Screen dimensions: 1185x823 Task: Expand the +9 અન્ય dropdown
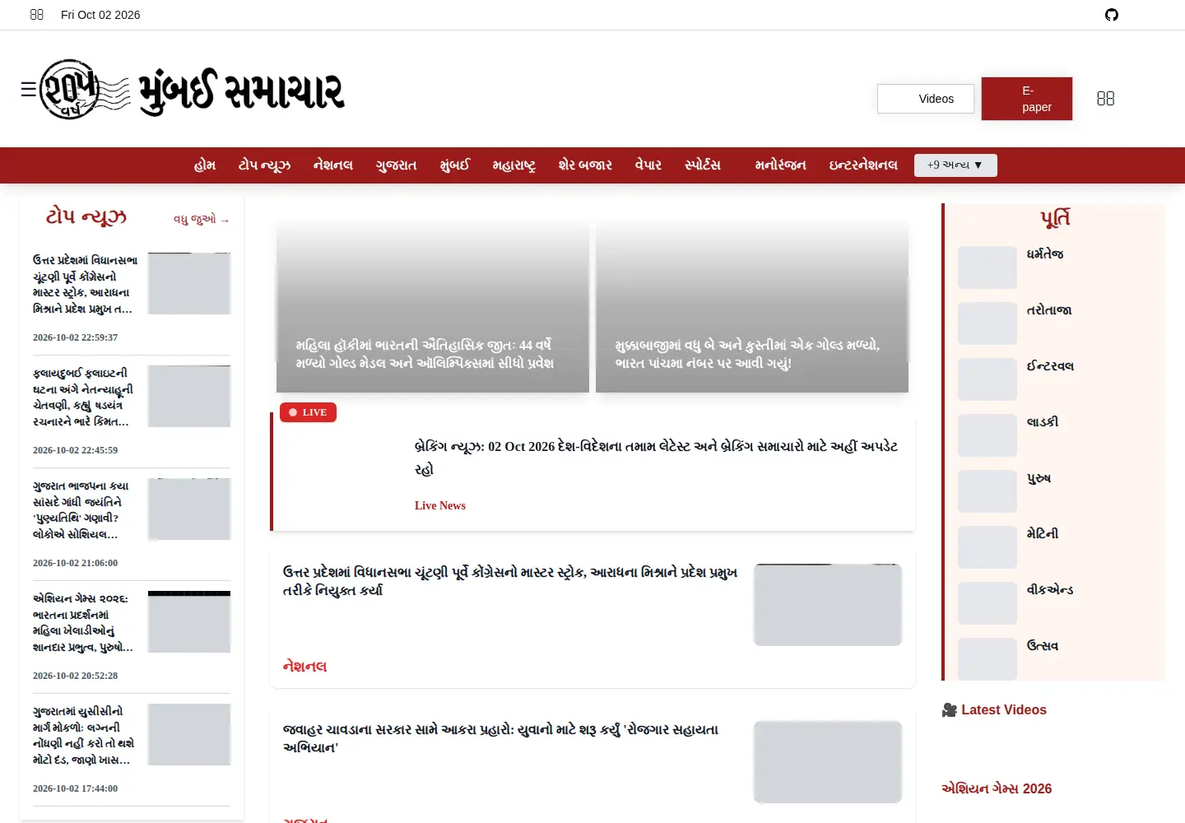click(955, 165)
